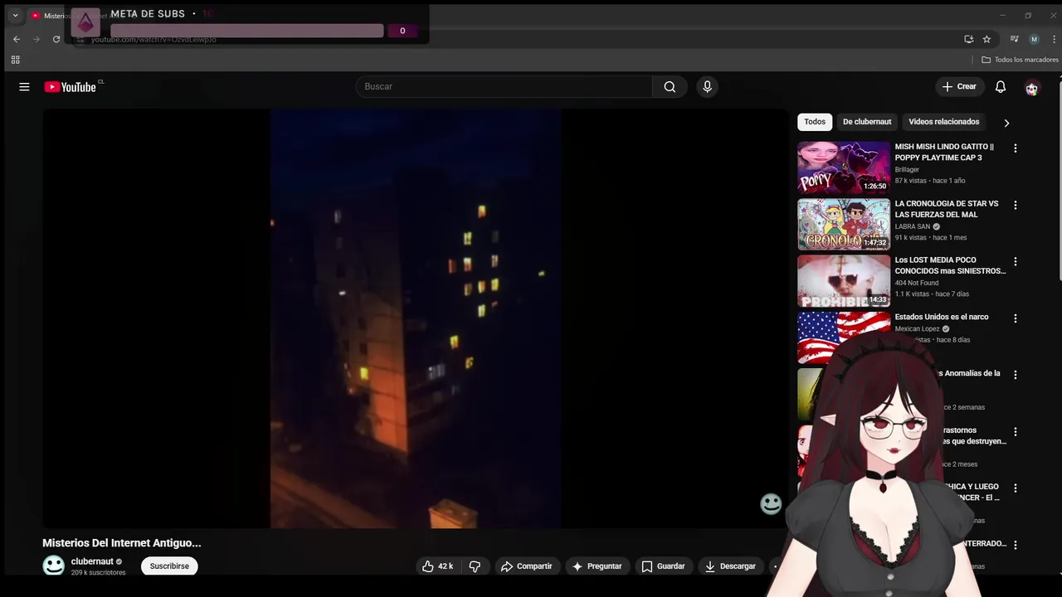Screen dimensions: 1062x597
Task: Open options for Los LOST MEDIA video
Action: click(x=1015, y=262)
